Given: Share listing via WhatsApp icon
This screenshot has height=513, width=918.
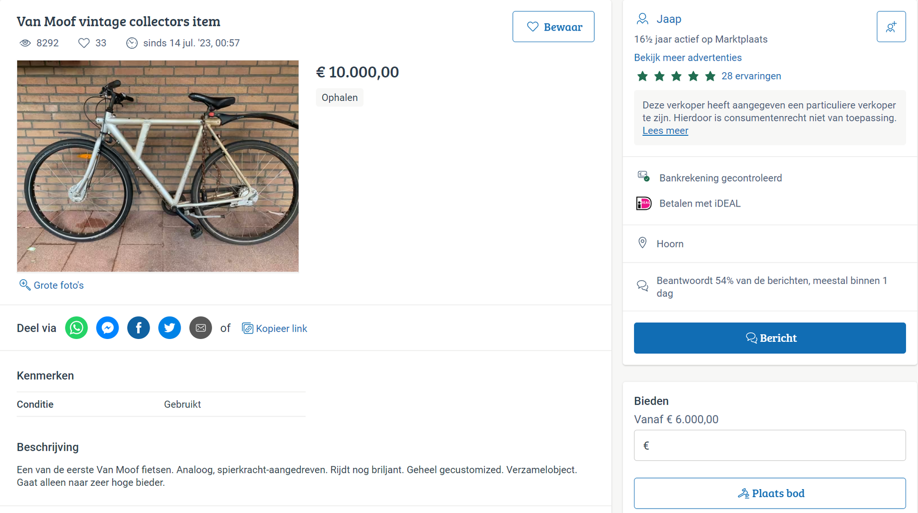Looking at the screenshot, I should click(x=76, y=328).
